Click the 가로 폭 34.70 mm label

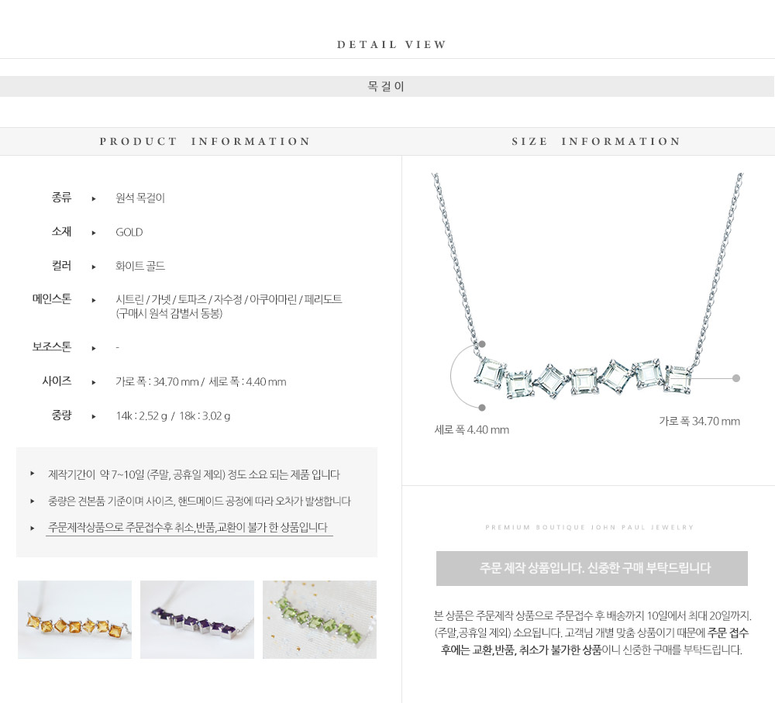point(699,421)
